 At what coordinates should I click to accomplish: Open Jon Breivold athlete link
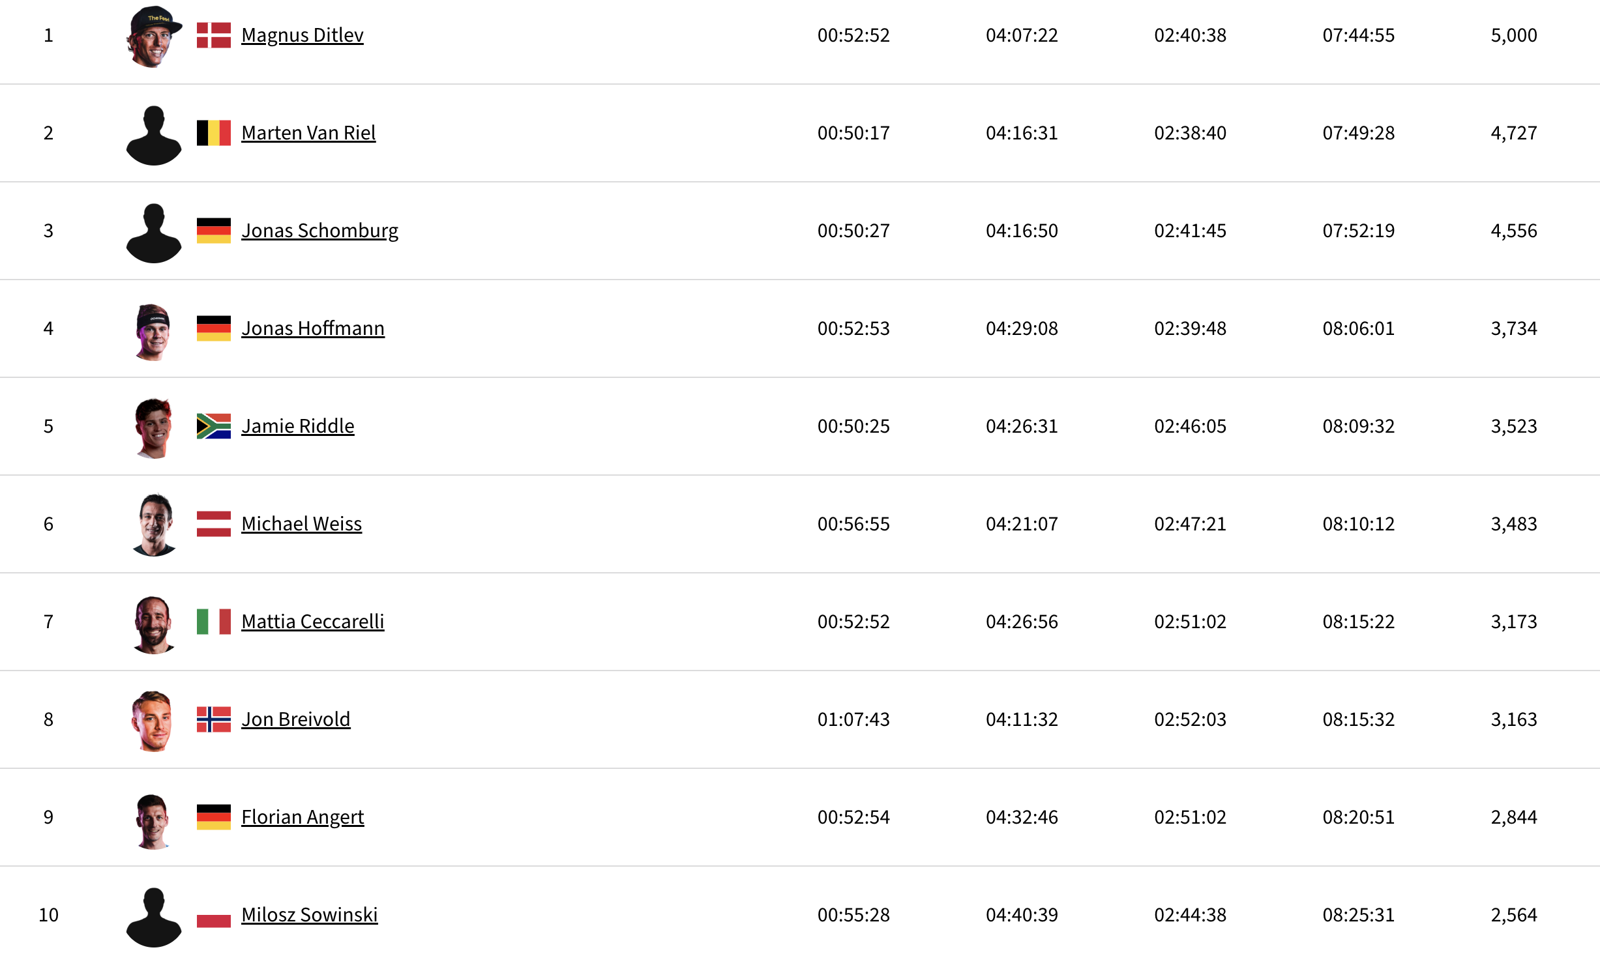tap(296, 719)
